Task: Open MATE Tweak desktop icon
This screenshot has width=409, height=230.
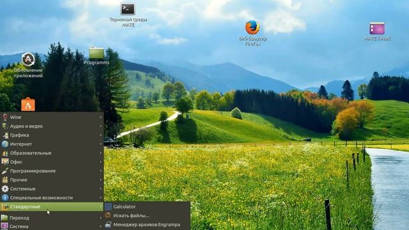Action: click(x=377, y=28)
